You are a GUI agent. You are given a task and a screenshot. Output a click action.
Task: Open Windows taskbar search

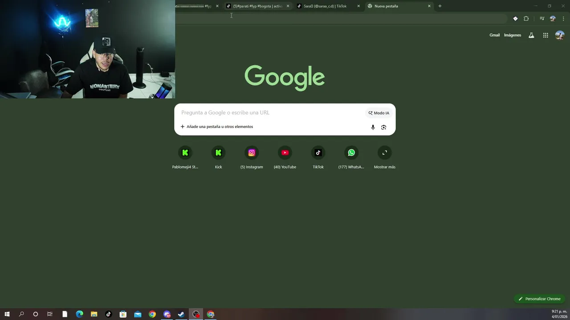tap(21, 314)
